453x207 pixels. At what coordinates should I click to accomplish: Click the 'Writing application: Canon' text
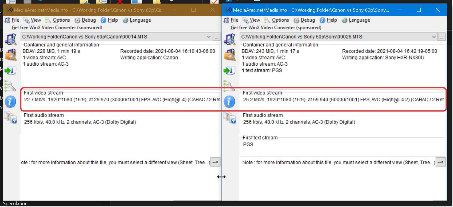[x=149, y=58]
